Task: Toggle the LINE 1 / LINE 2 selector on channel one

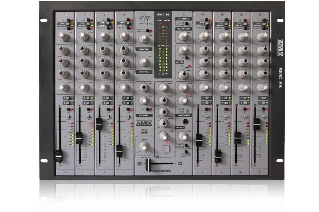Action: point(68,24)
